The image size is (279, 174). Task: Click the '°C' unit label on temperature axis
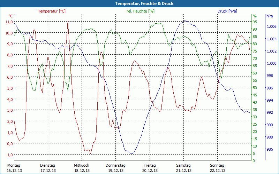11,16
